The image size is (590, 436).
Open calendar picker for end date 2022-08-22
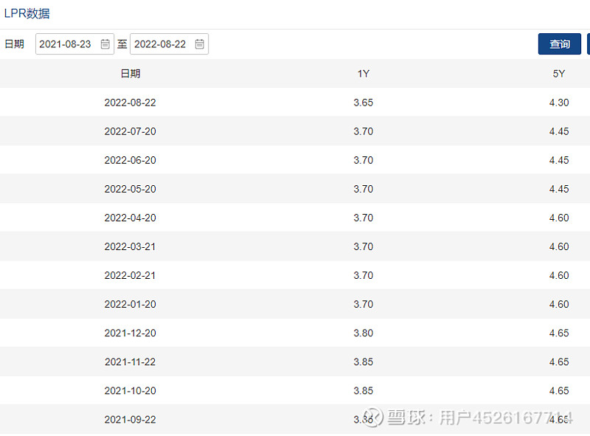pos(199,44)
